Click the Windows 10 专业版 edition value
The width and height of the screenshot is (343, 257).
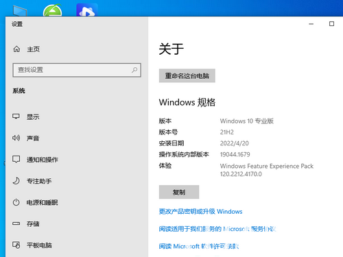pyautogui.click(x=247, y=121)
